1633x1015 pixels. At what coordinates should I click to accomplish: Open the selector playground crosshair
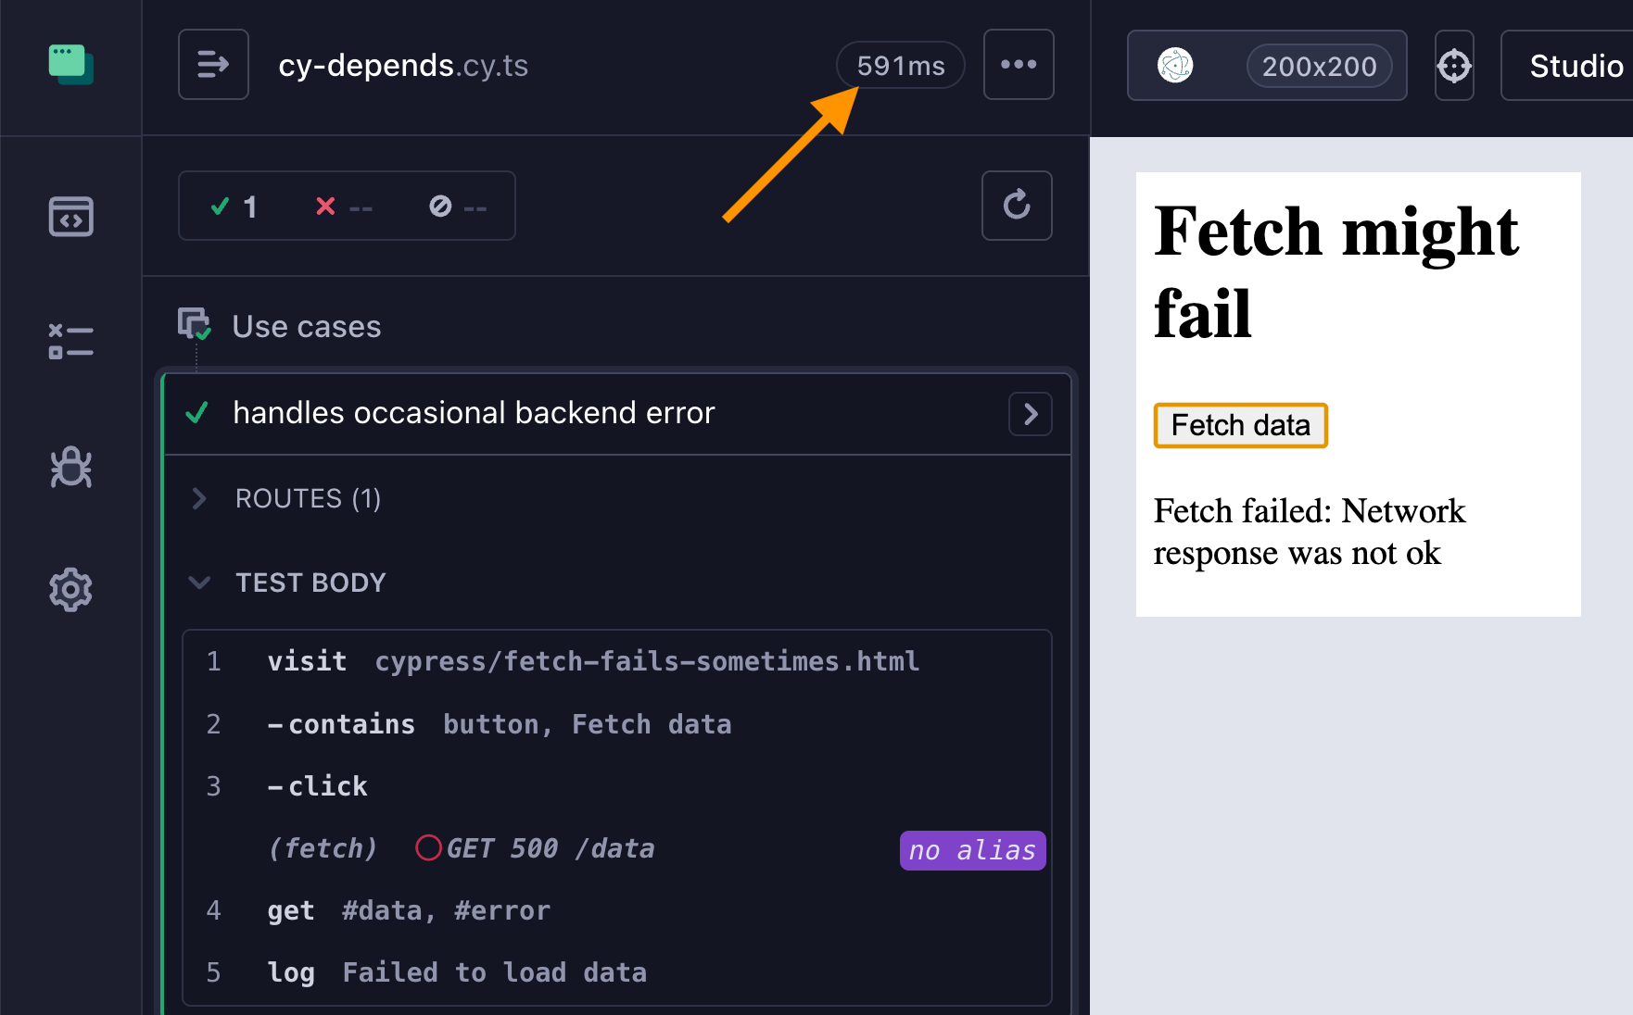[1454, 66]
